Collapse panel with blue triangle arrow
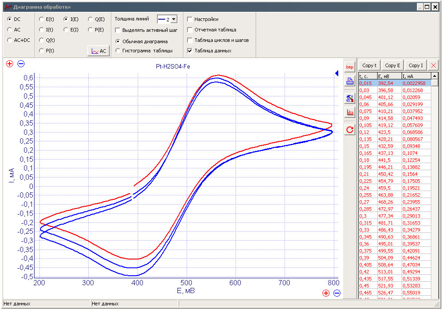The width and height of the screenshot is (444, 311). click(x=336, y=73)
